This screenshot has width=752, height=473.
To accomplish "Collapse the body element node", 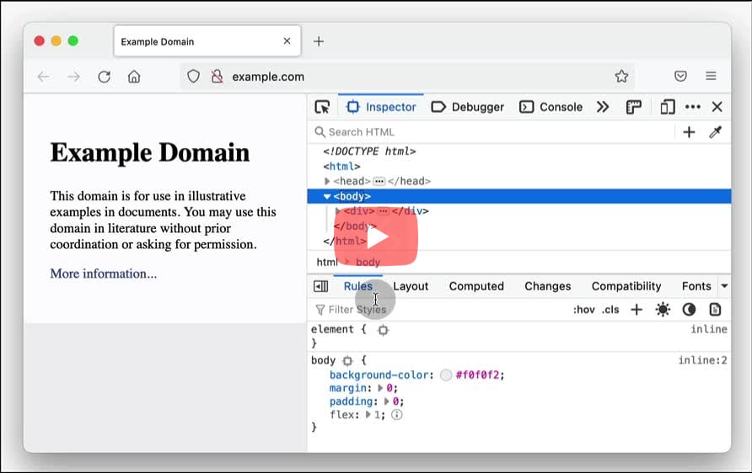I will click(x=327, y=196).
